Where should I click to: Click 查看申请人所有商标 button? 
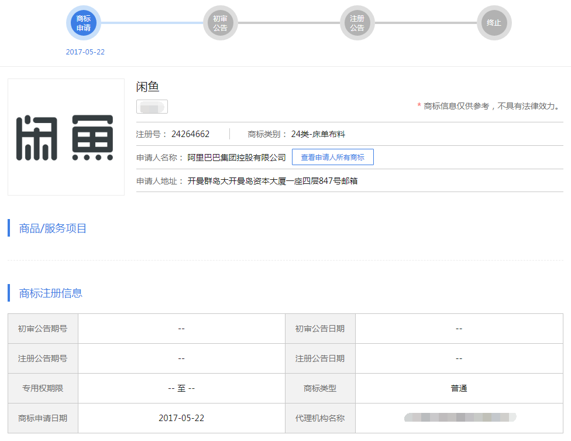pyautogui.click(x=332, y=157)
